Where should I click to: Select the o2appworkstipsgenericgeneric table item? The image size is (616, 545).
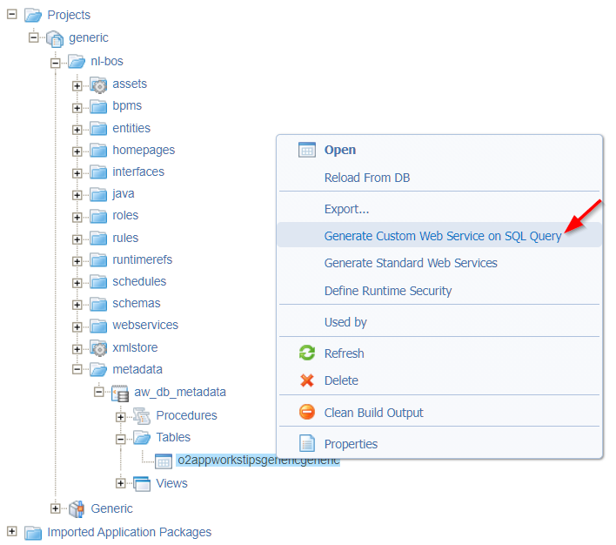(x=258, y=461)
